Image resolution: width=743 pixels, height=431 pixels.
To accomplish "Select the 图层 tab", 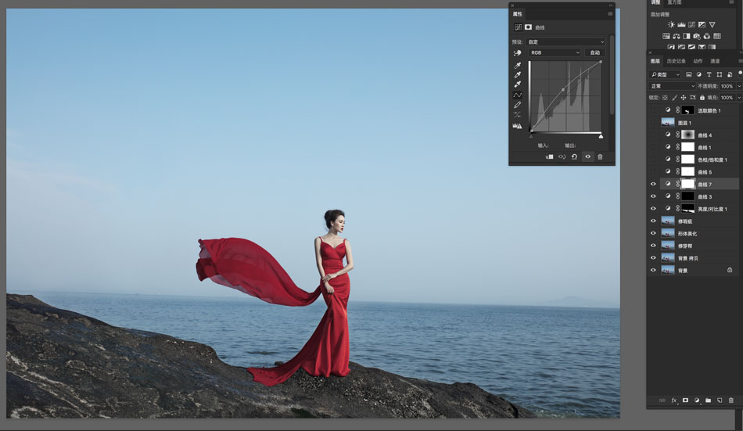I will pos(655,61).
